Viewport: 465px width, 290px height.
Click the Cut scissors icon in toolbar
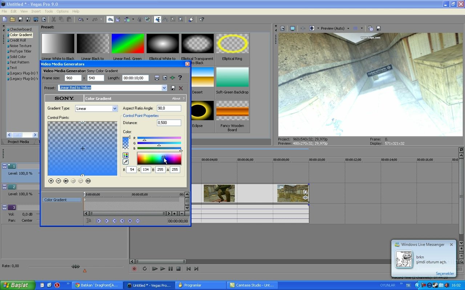pos(53,19)
